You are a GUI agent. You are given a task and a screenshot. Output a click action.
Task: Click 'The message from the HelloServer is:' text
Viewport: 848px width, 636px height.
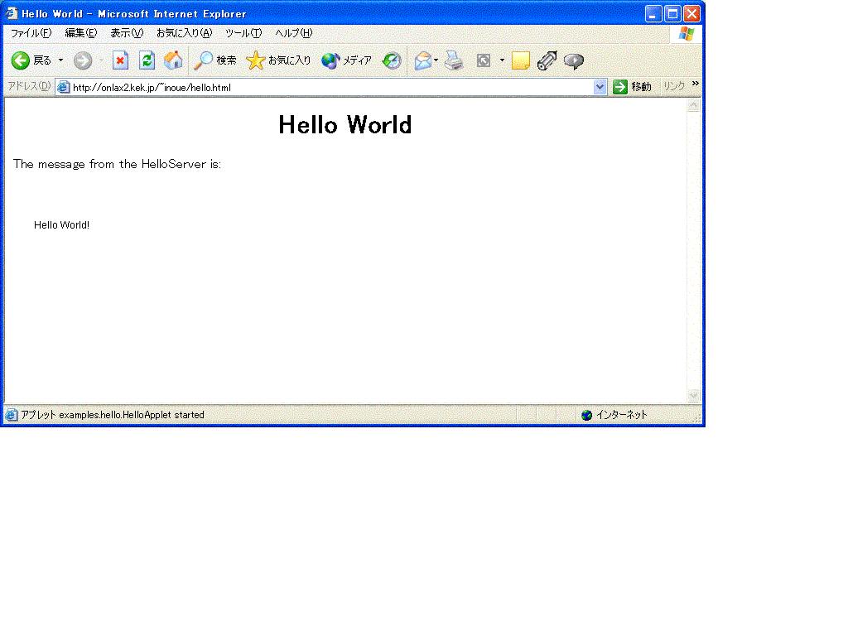click(117, 164)
